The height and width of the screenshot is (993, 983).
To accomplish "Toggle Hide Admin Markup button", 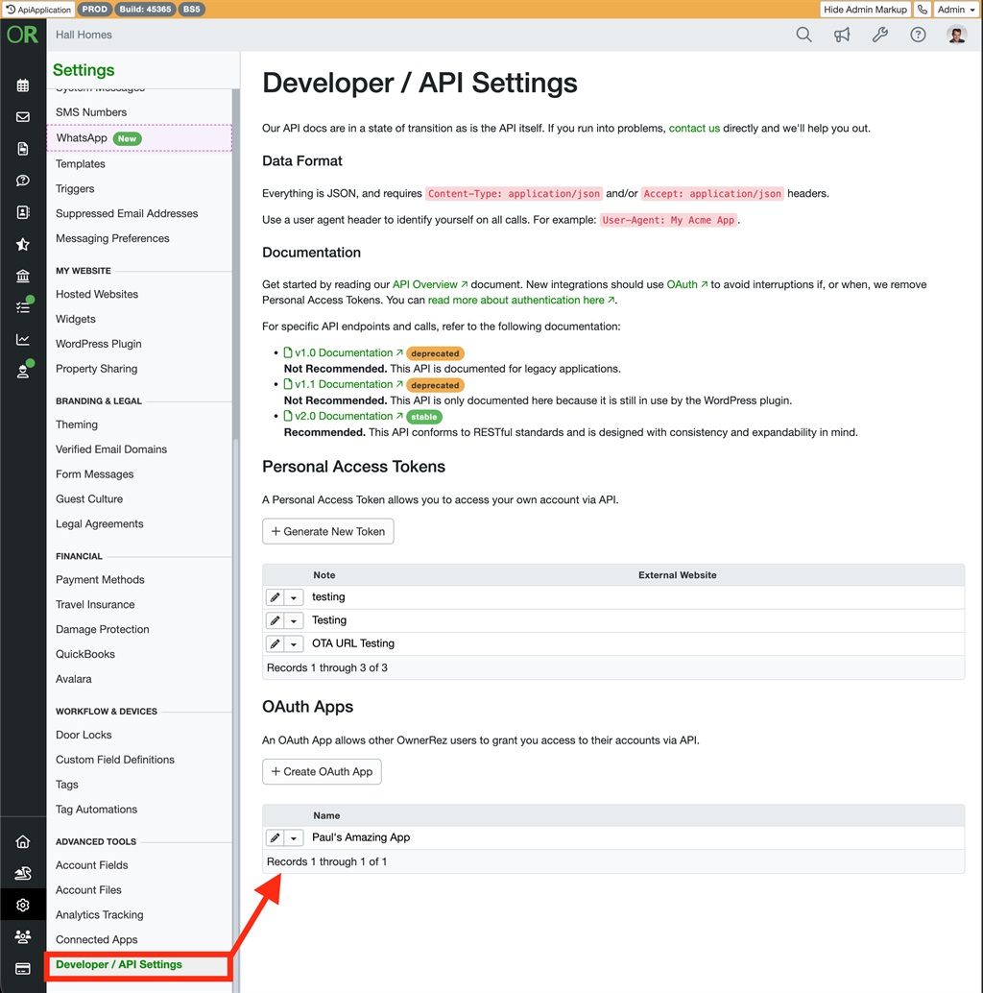I will click(x=865, y=10).
